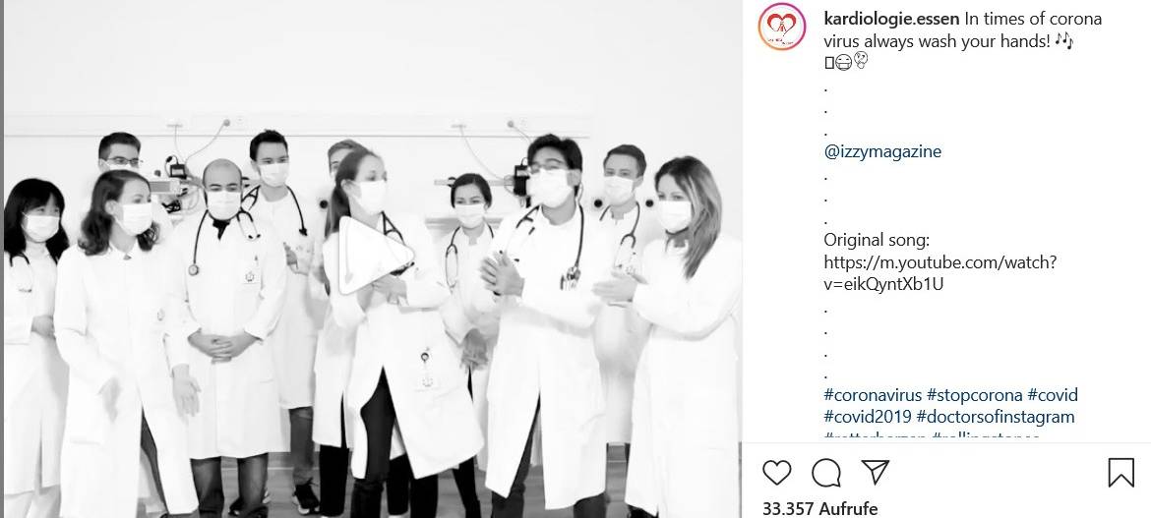Open the kardiologie.essen username link
The image size is (1151, 518).
click(891, 19)
